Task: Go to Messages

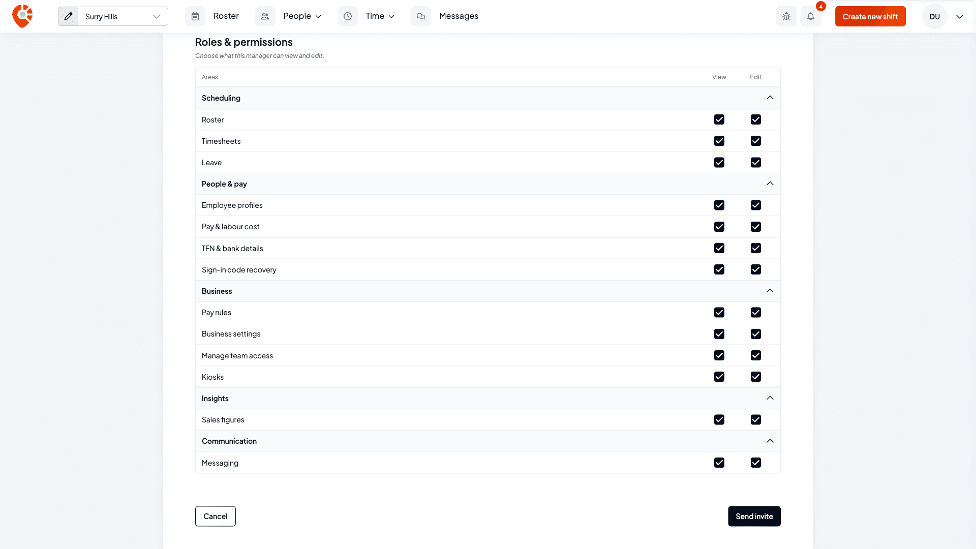Action: pos(459,16)
